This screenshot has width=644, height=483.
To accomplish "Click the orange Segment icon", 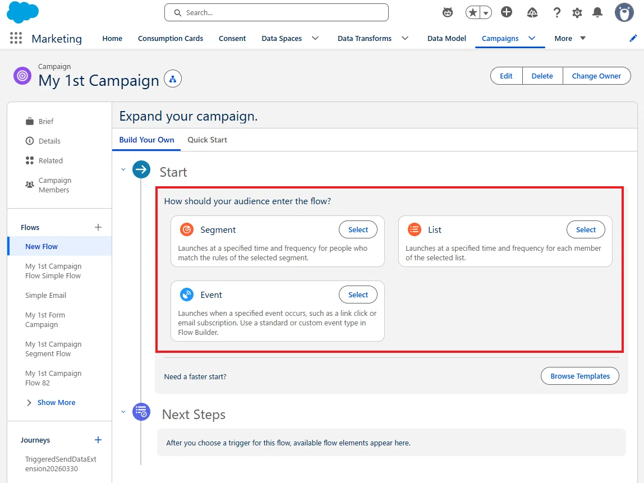I will (x=187, y=229).
